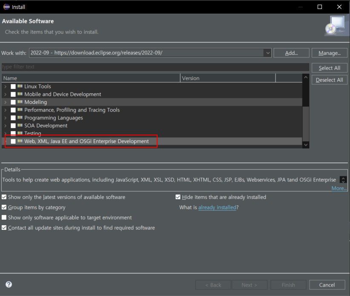Click the Add... button
The image size is (350, 296).
[x=291, y=53]
